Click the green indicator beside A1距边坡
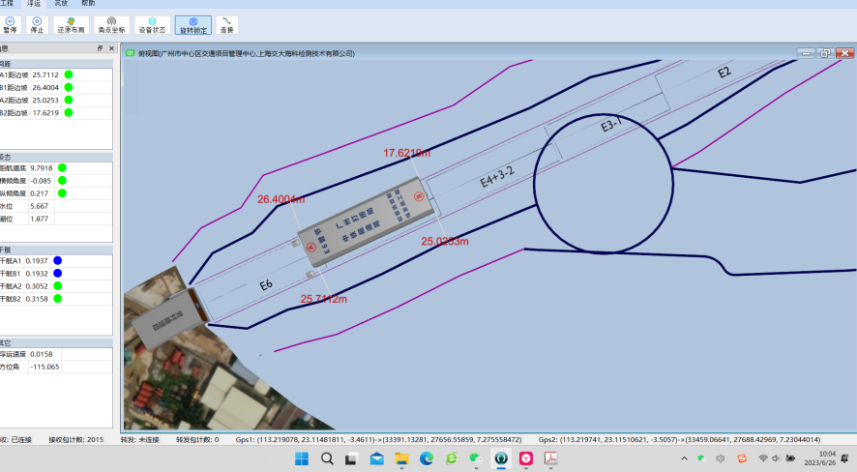 (x=69, y=74)
